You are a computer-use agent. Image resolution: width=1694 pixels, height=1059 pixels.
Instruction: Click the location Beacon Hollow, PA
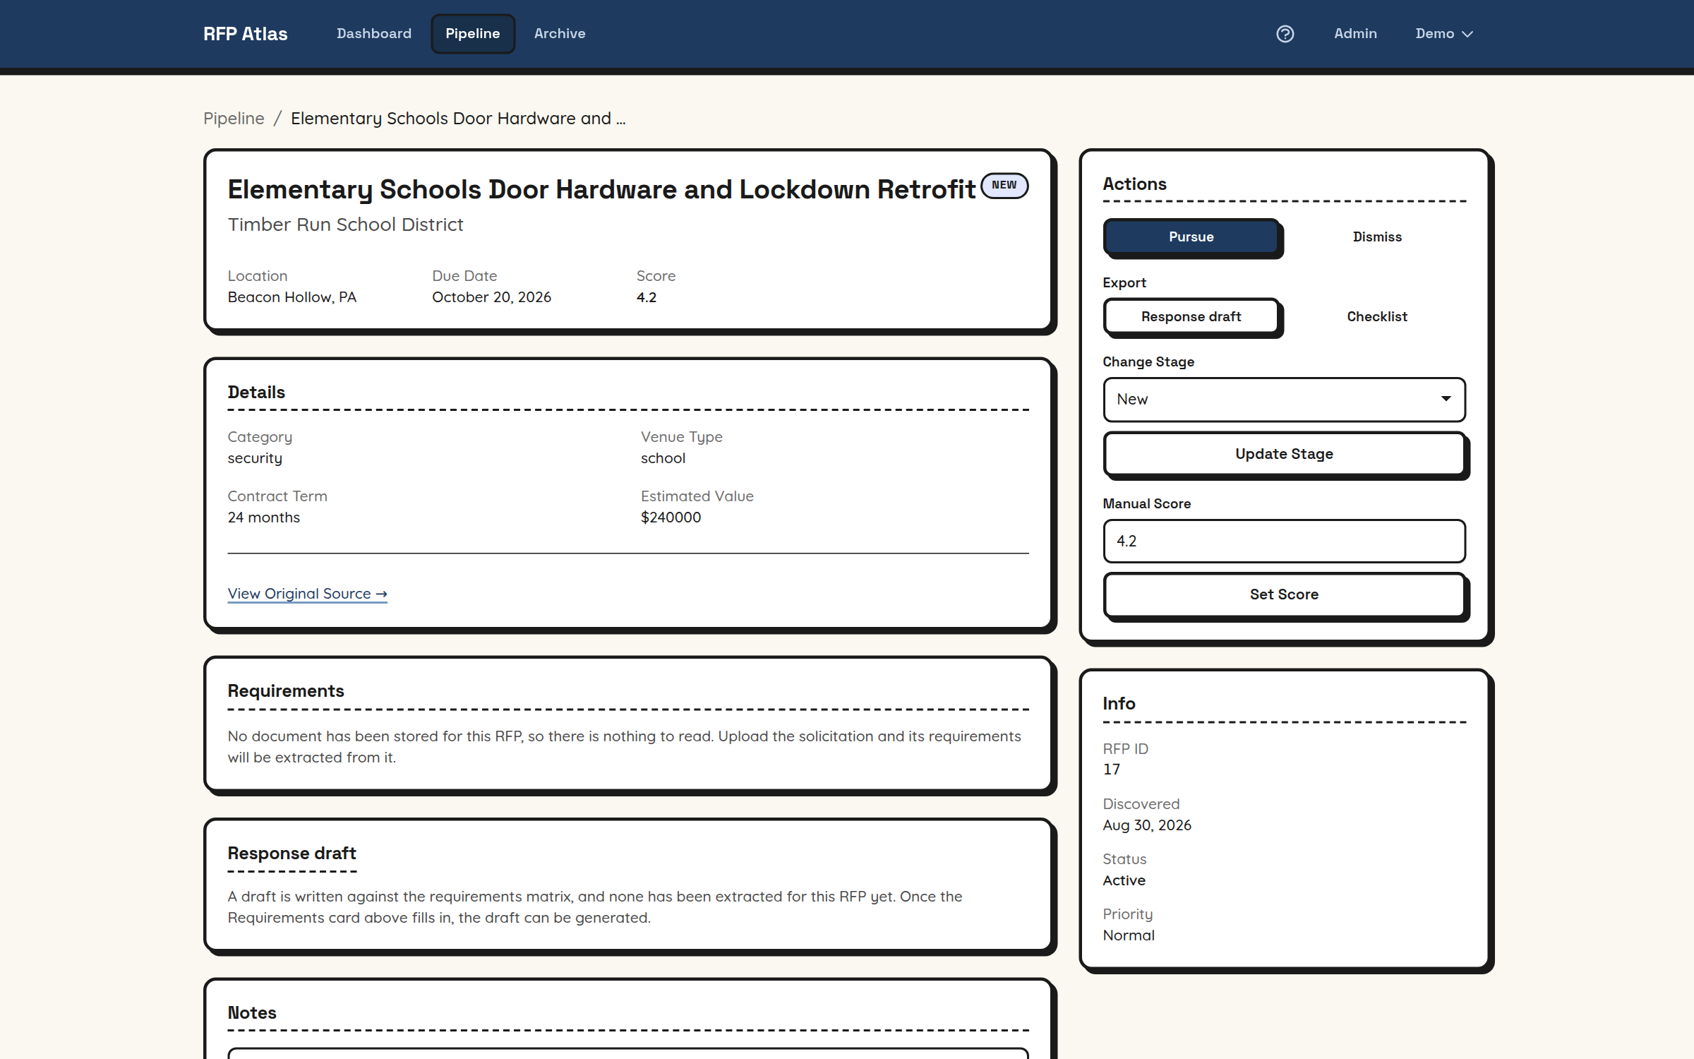[292, 297]
